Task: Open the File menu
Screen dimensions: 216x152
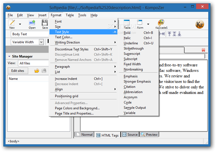Action: [10, 15]
